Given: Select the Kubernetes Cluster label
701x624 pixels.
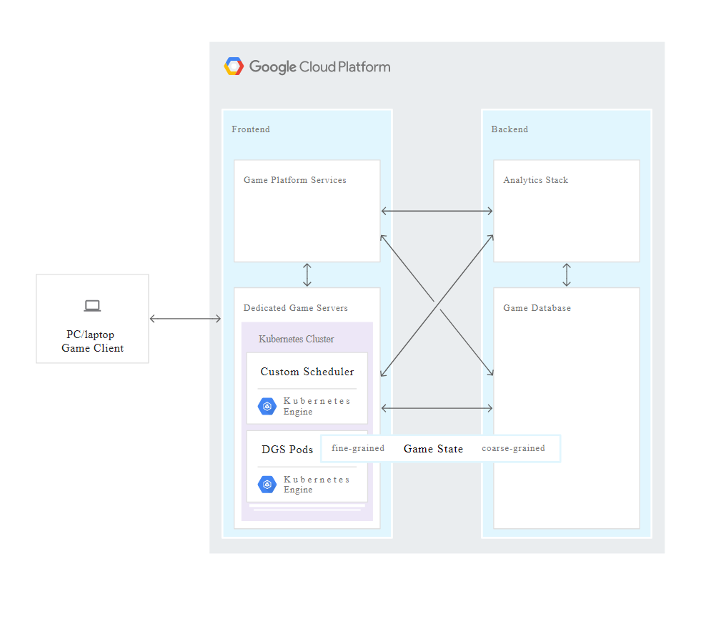Looking at the screenshot, I should pyautogui.click(x=296, y=339).
